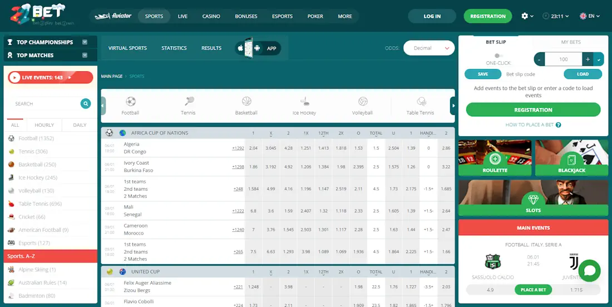Click the Live Events play icon
Image resolution: width=612 pixels, height=307 pixels.
tap(14, 78)
